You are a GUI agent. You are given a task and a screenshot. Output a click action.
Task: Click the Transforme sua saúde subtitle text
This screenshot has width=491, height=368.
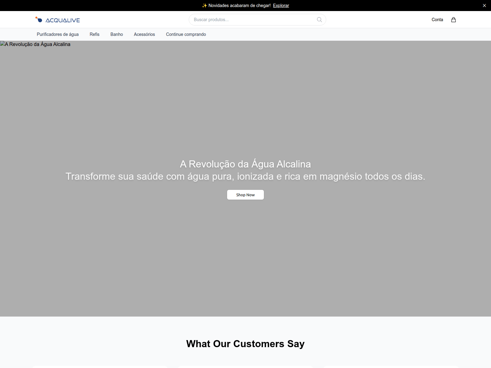[245, 176]
